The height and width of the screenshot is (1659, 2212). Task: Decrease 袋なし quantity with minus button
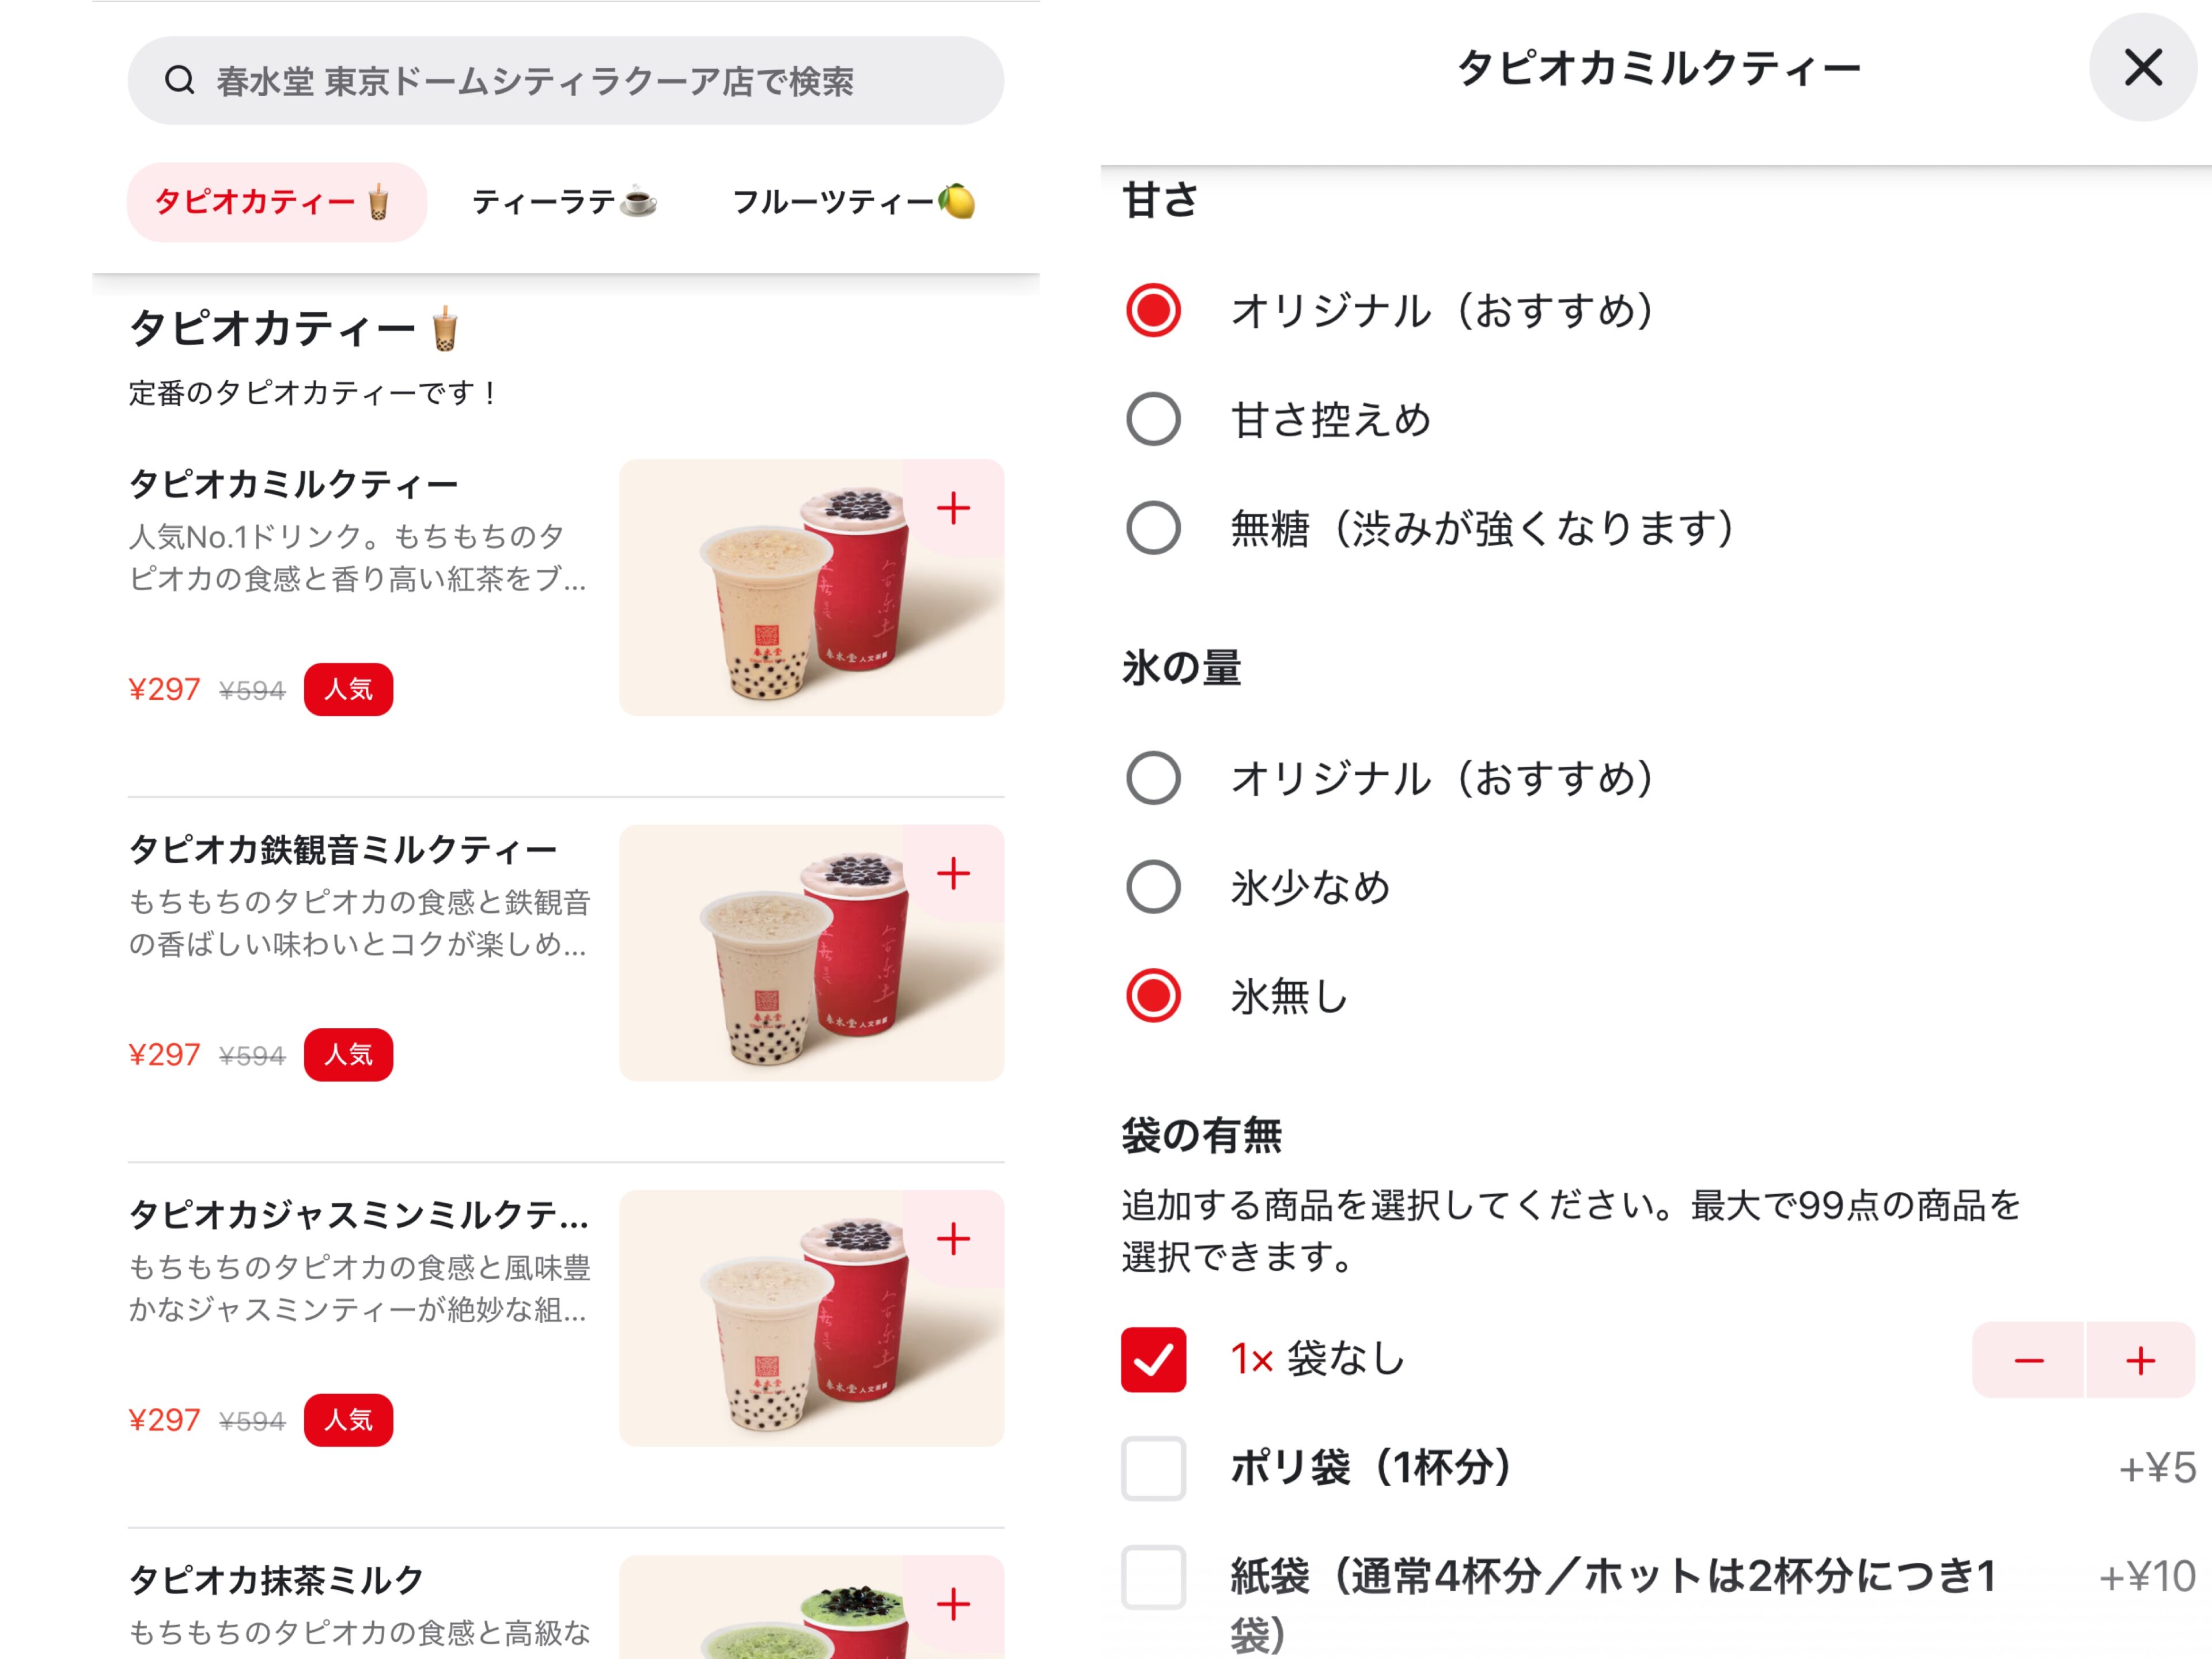click(x=2028, y=1360)
